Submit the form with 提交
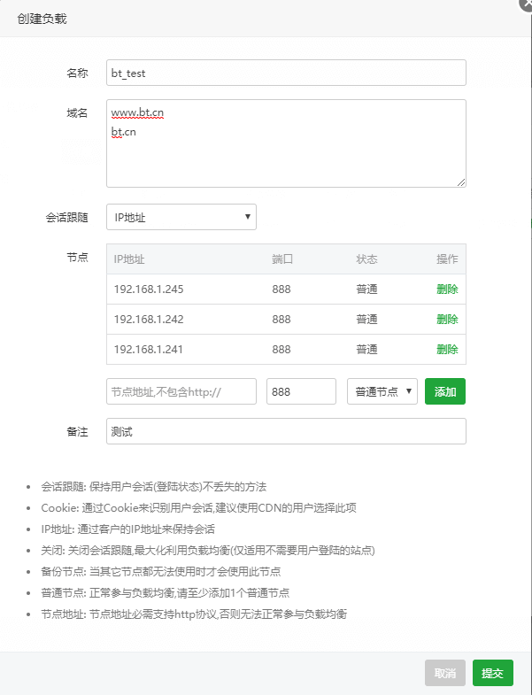532x695 pixels. tap(493, 674)
